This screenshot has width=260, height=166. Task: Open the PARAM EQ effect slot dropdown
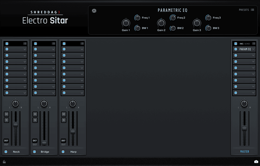pyautogui.click(x=253, y=49)
